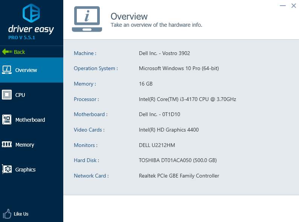Select the '16 GB' memory value
The height and width of the screenshot is (222, 299).
point(146,84)
